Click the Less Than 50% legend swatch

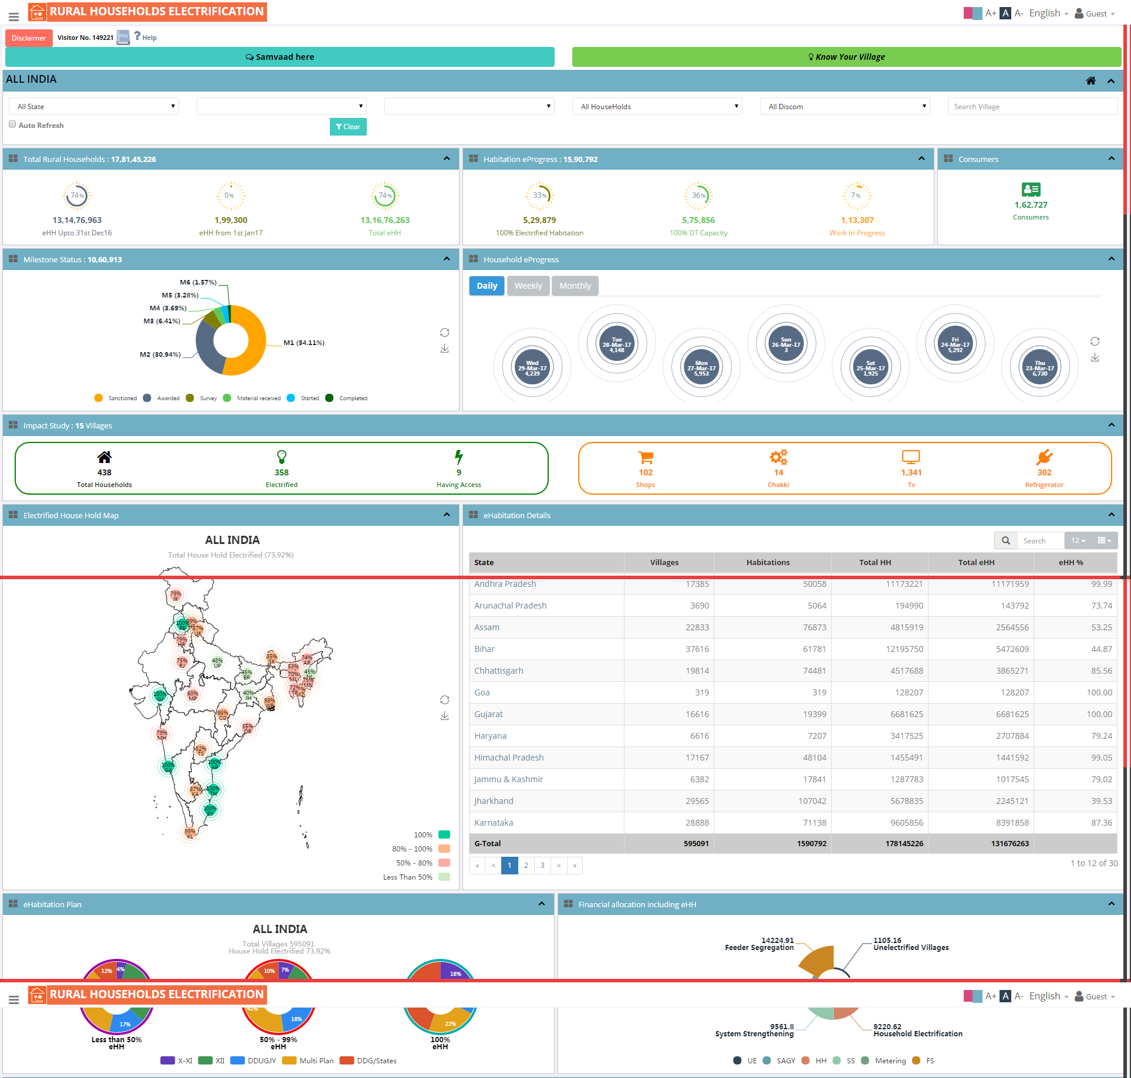click(444, 877)
